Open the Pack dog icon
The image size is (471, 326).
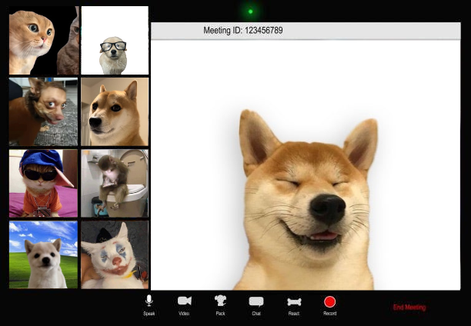tap(220, 301)
